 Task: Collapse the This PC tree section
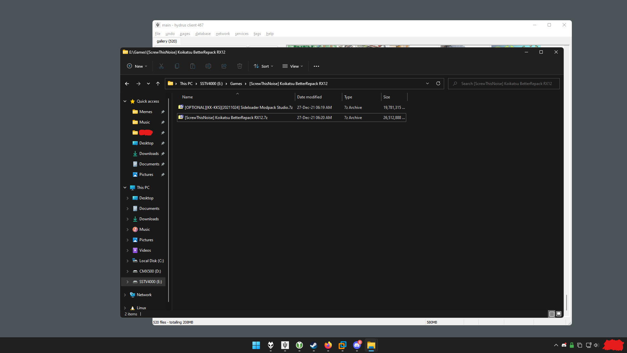(125, 188)
